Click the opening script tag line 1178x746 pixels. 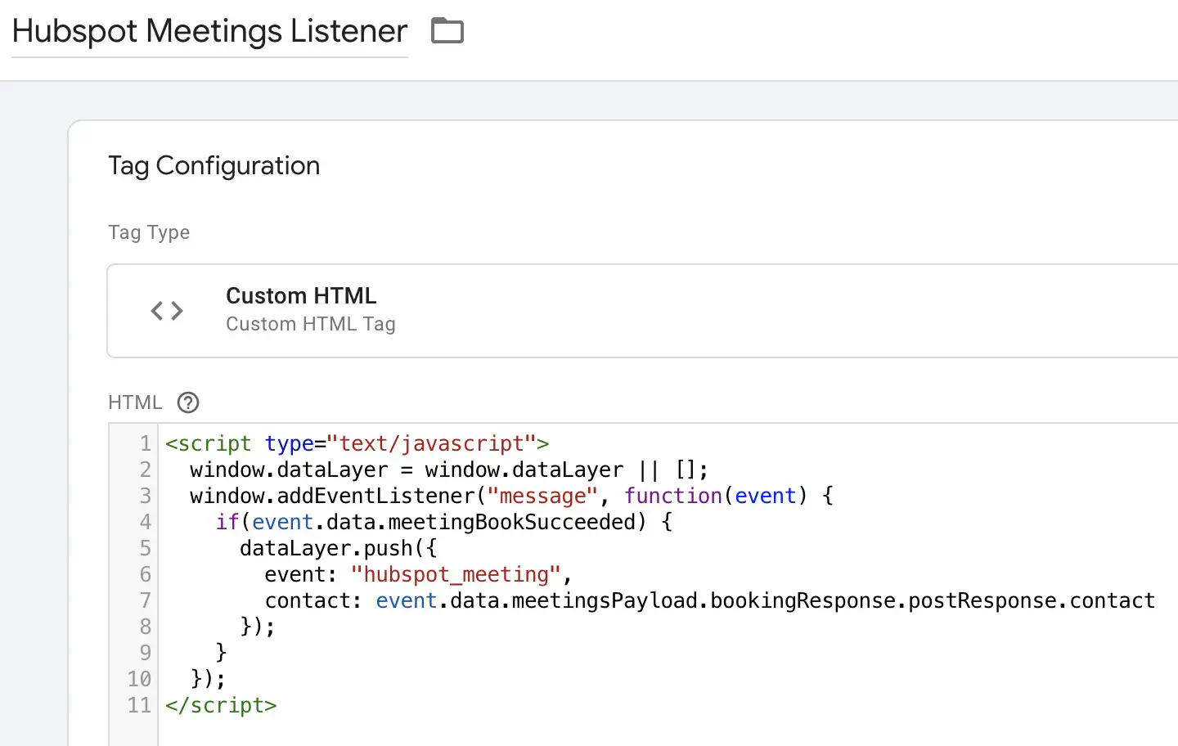coord(357,443)
